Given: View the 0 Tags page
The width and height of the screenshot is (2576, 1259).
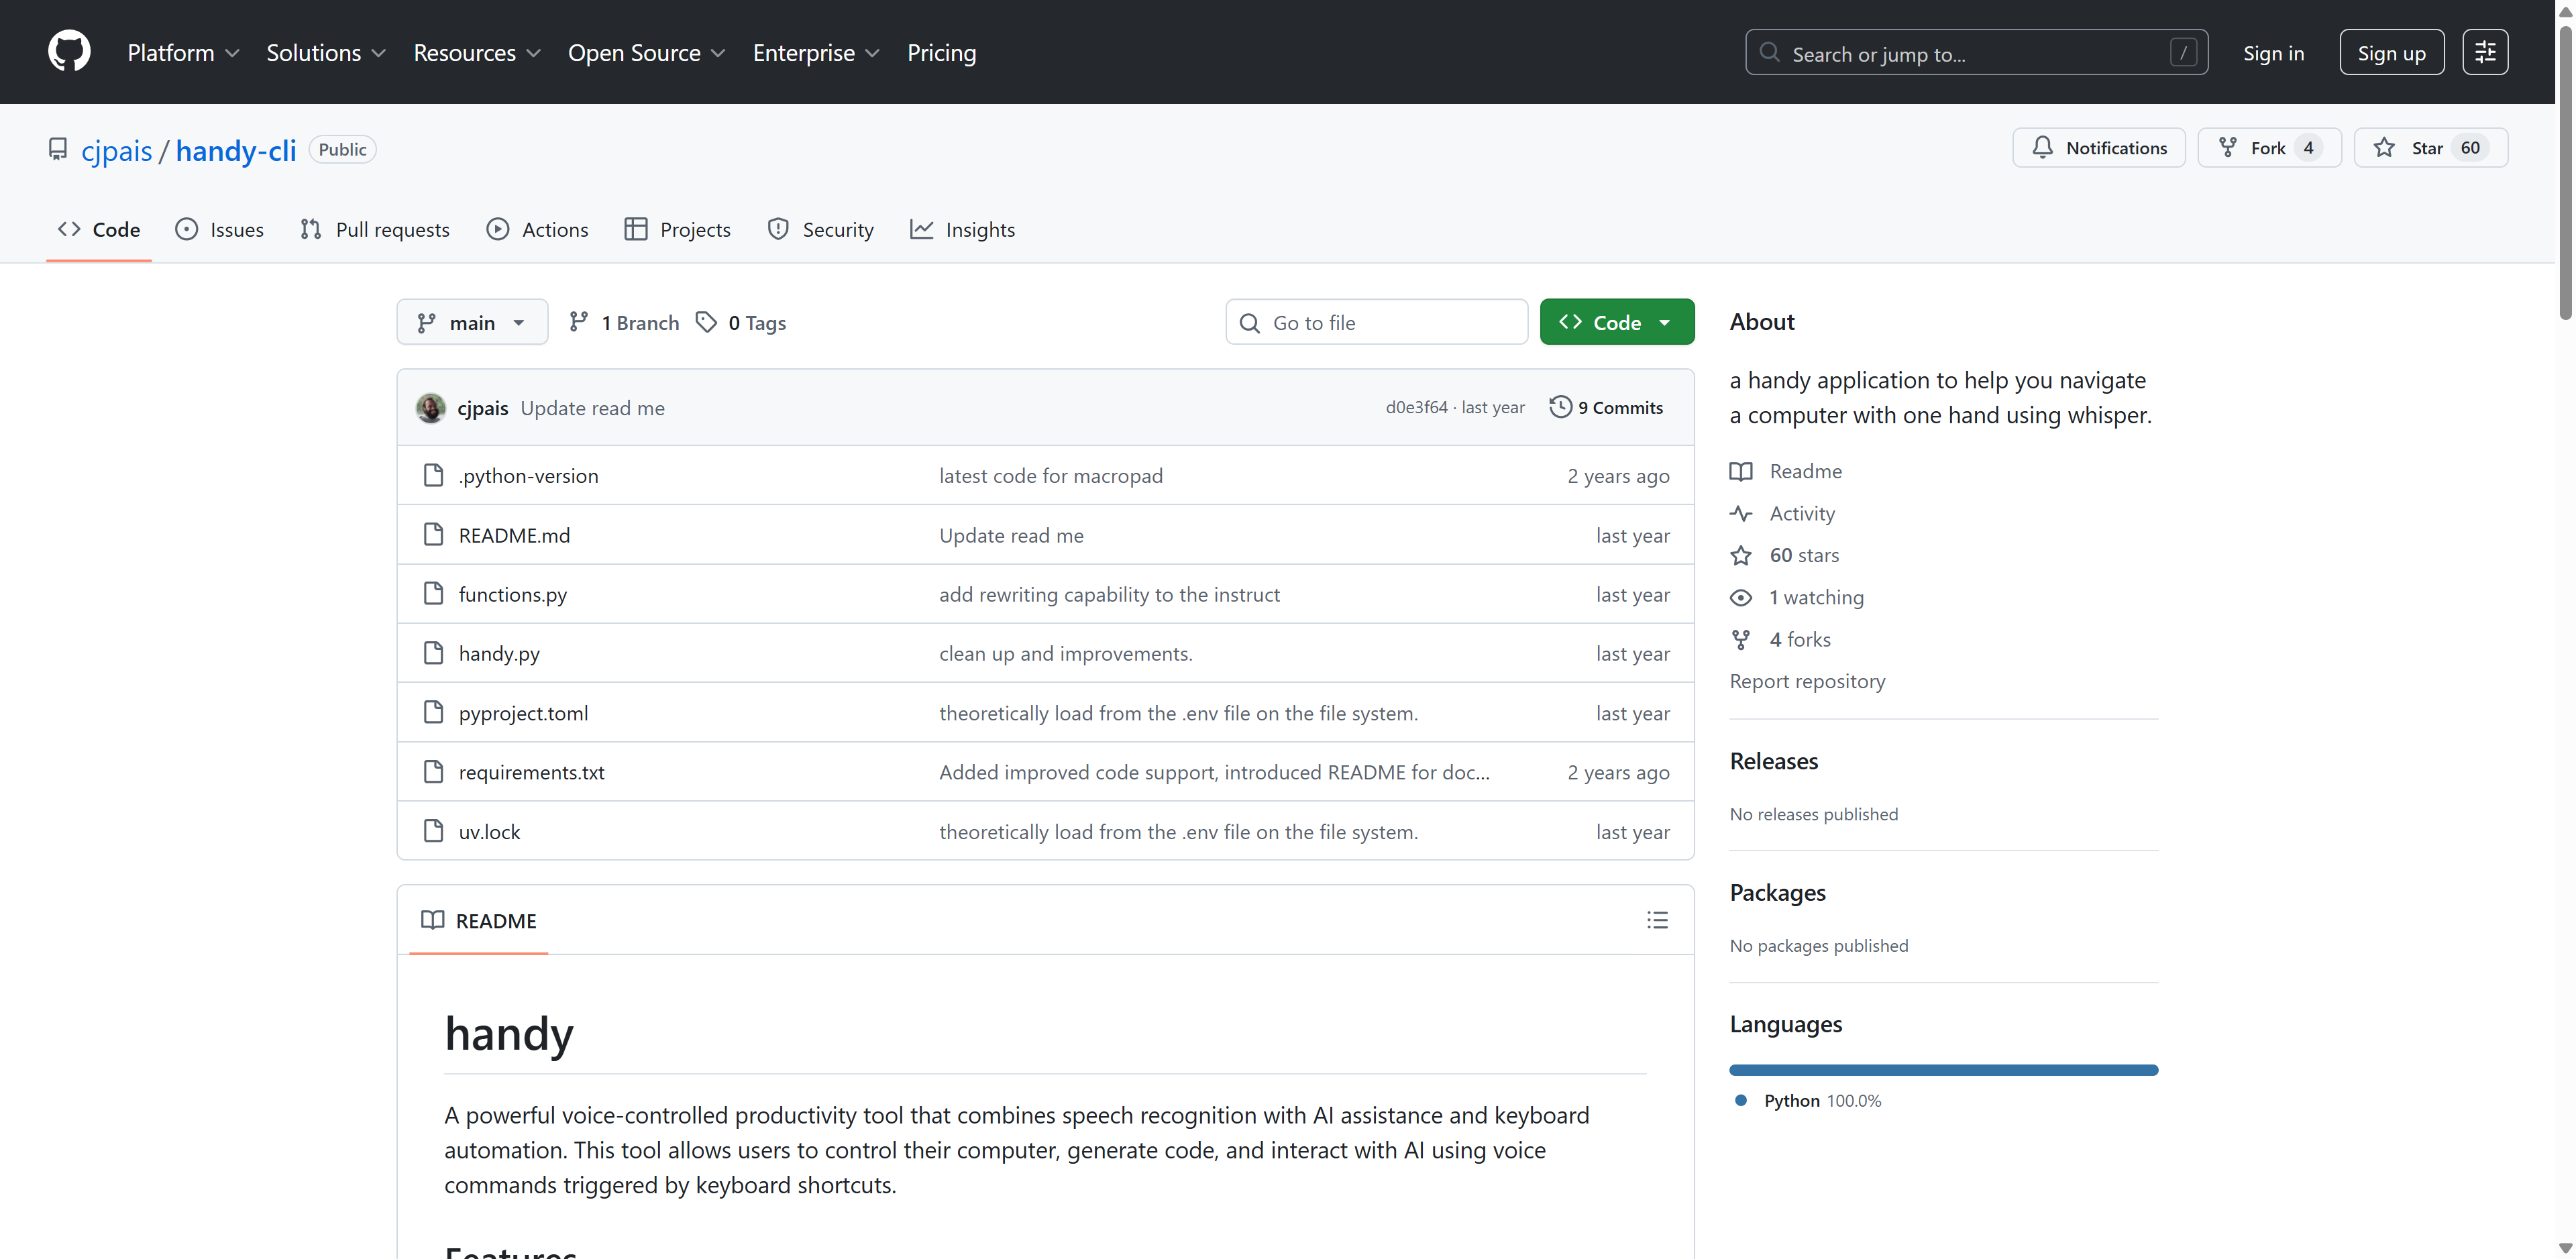Looking at the screenshot, I should (x=741, y=323).
